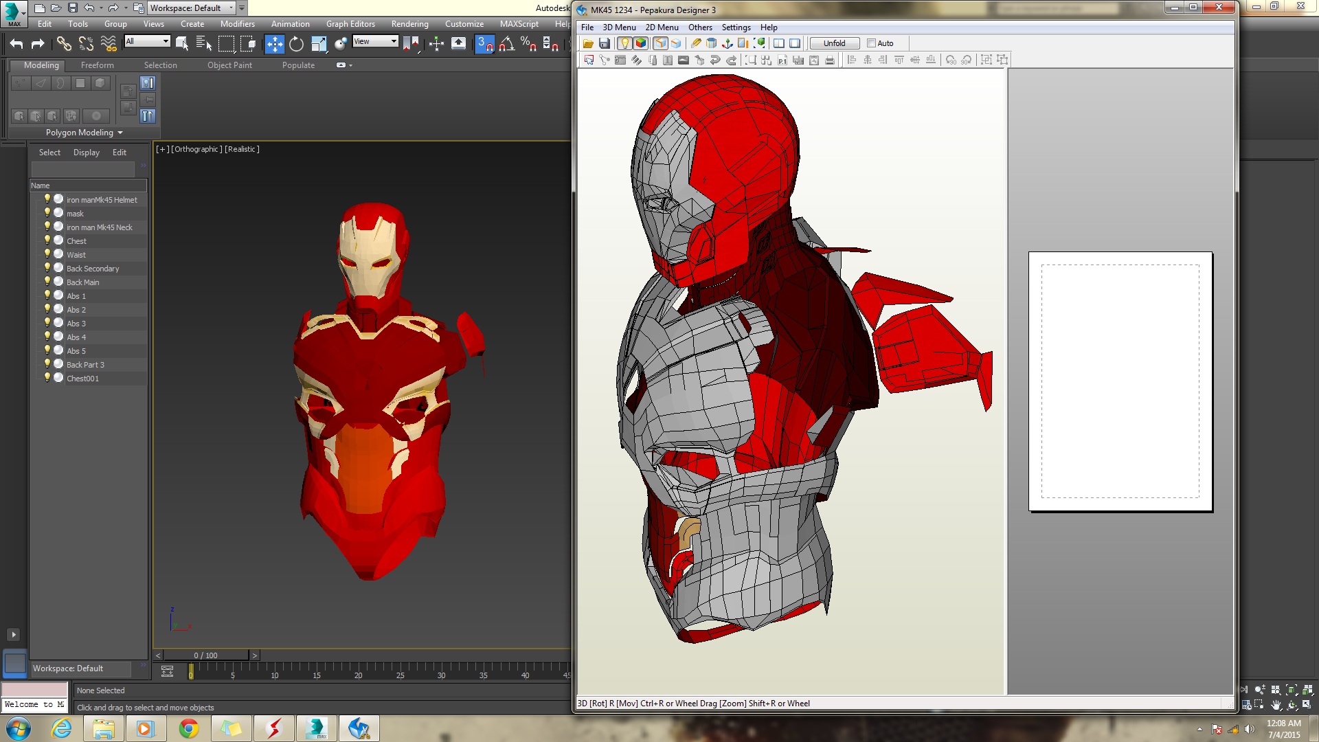Open the Workspace: Default dropdown
Viewport: 1319px width, 742px height.
click(192, 8)
